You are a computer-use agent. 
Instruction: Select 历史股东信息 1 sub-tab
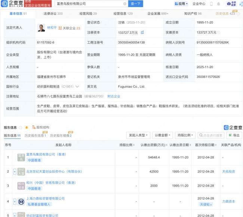coord(36,135)
